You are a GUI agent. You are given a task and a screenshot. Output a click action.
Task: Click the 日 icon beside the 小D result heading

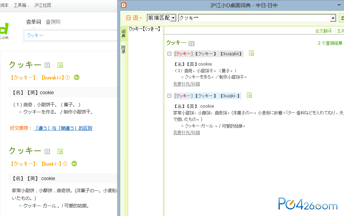click(192, 43)
